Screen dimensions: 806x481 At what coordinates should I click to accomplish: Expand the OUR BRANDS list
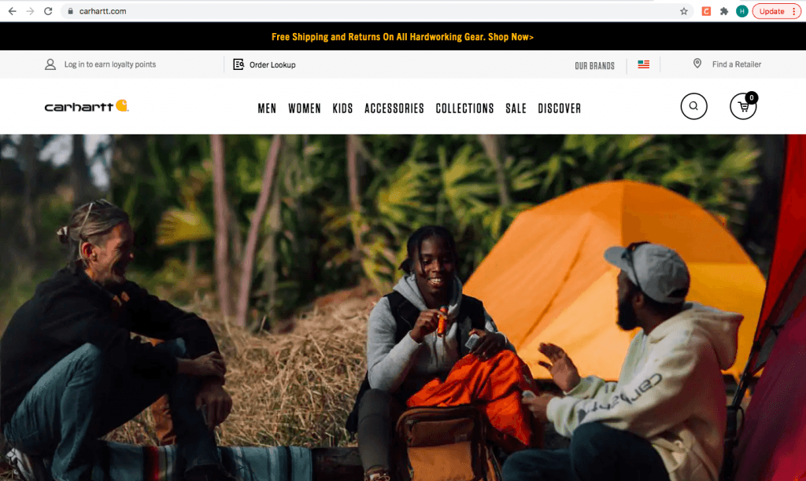click(x=595, y=66)
